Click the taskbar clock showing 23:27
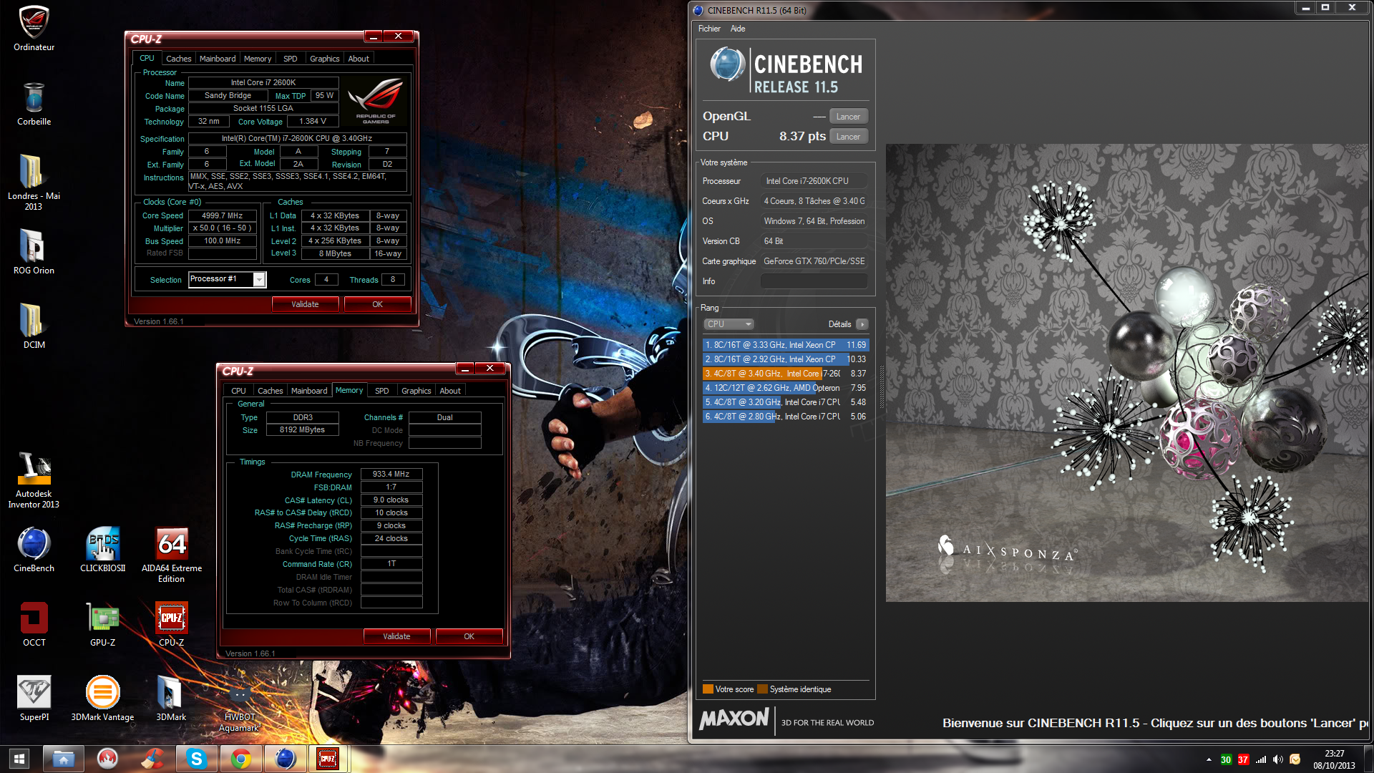The image size is (1374, 773). (x=1334, y=759)
